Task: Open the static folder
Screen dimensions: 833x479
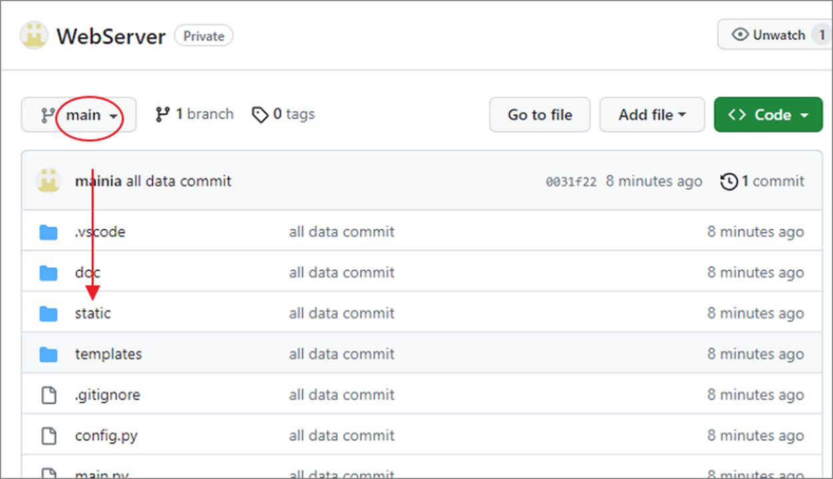Action: coord(93,313)
